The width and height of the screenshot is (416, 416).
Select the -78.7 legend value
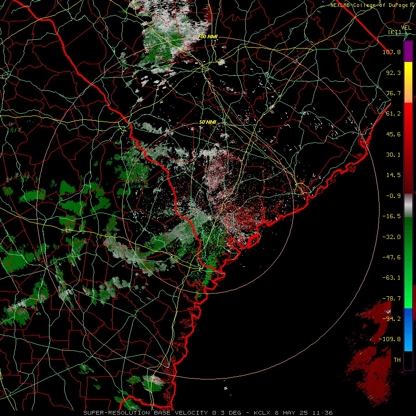pos(392,299)
